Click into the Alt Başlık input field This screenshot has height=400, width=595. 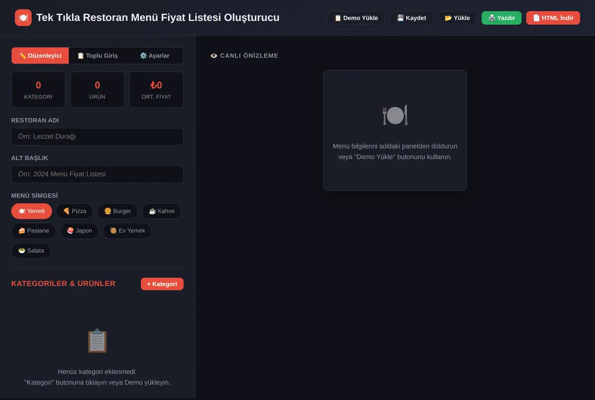click(x=97, y=174)
